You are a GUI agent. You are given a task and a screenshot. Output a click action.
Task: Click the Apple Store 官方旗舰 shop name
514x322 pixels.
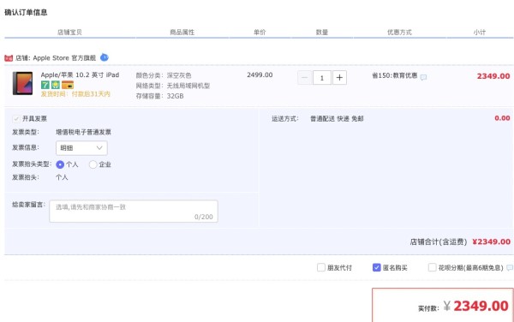(64, 58)
